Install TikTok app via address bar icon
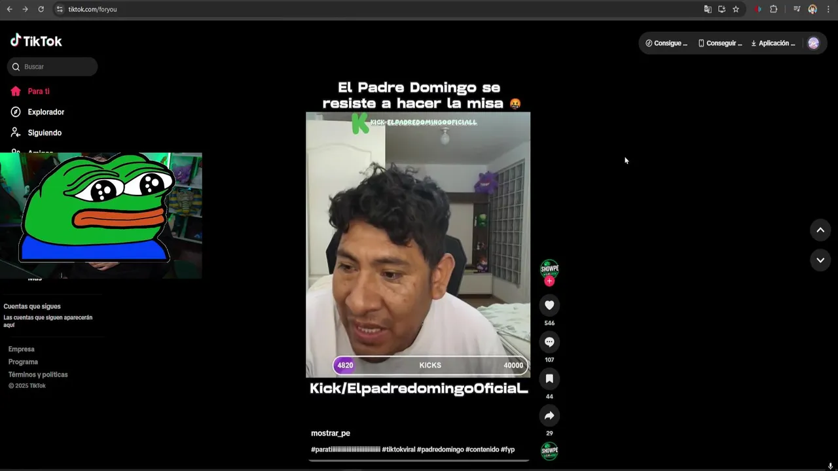 [721, 9]
